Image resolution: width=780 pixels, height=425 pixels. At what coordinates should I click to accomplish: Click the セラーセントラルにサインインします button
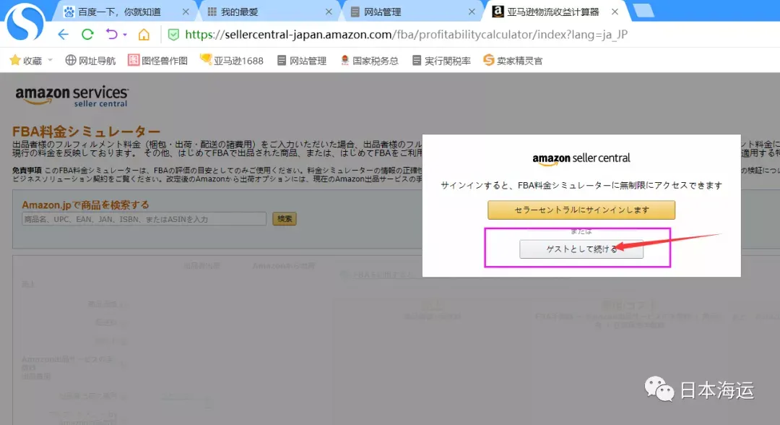[x=581, y=210]
